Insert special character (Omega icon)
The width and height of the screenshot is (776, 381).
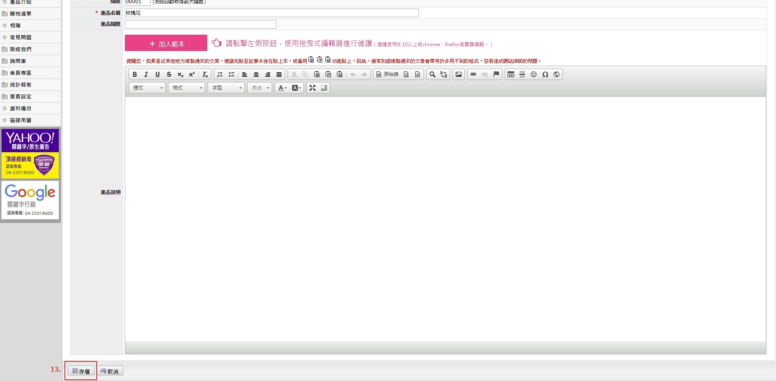click(x=545, y=74)
